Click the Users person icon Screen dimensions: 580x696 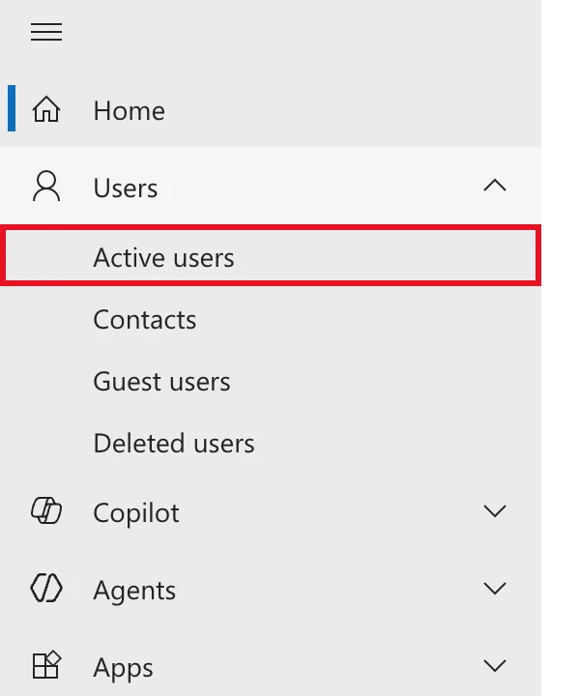(46, 186)
